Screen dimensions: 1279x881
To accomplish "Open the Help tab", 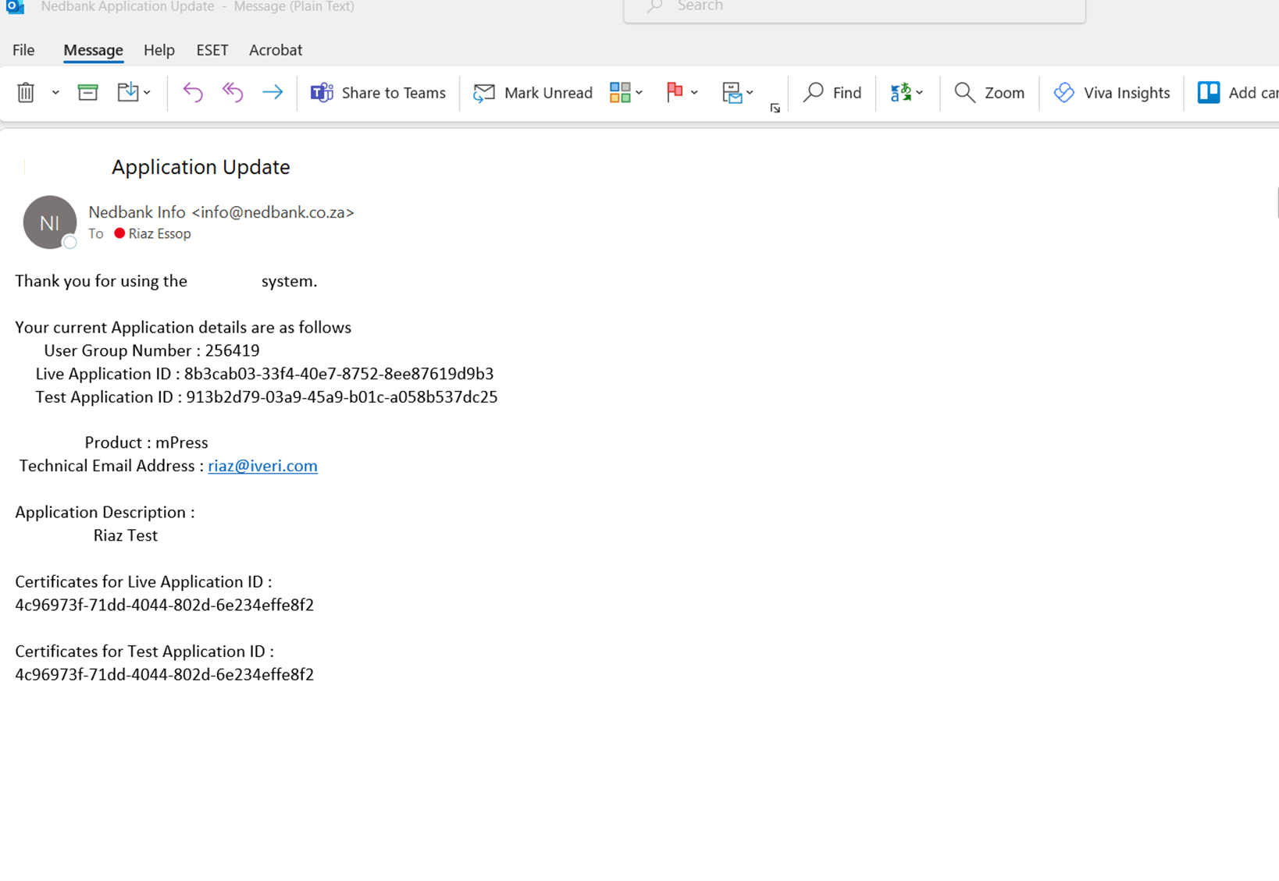I will (x=159, y=50).
